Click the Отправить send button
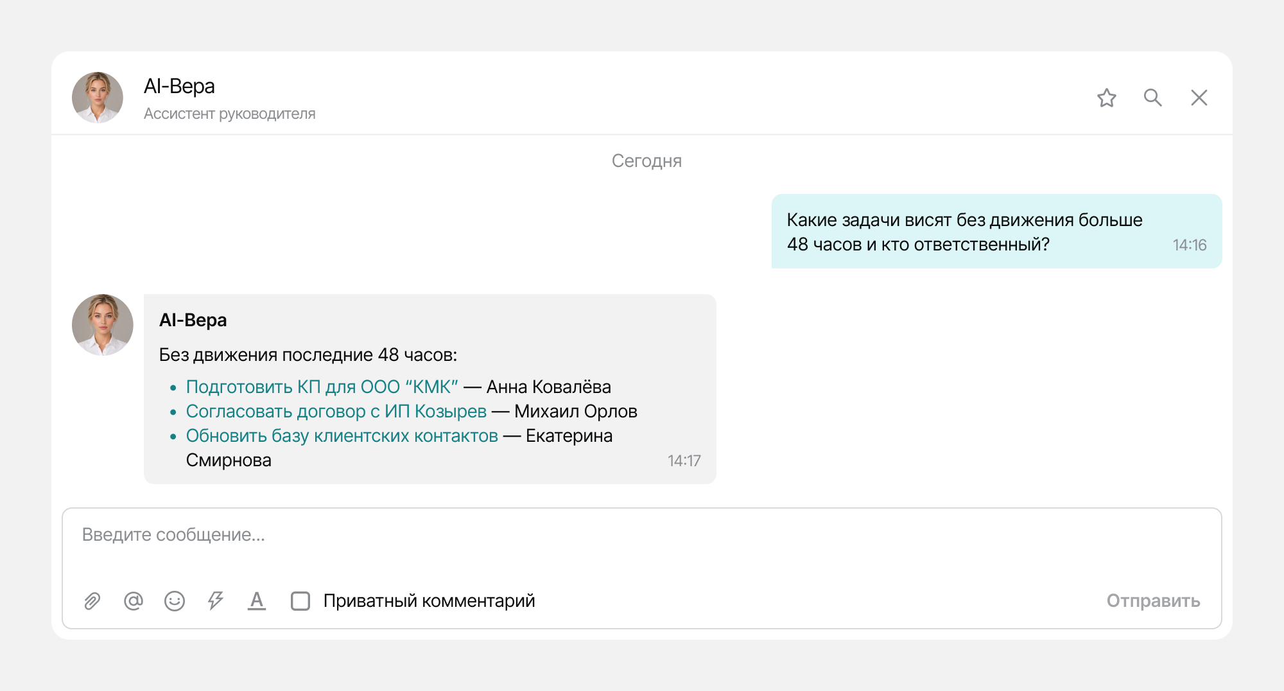Viewport: 1284px width, 691px height. coord(1153,601)
